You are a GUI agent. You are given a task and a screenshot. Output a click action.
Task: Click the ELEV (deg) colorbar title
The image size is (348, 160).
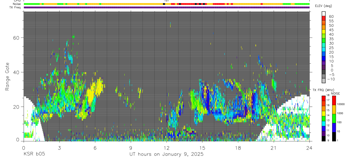324,6
